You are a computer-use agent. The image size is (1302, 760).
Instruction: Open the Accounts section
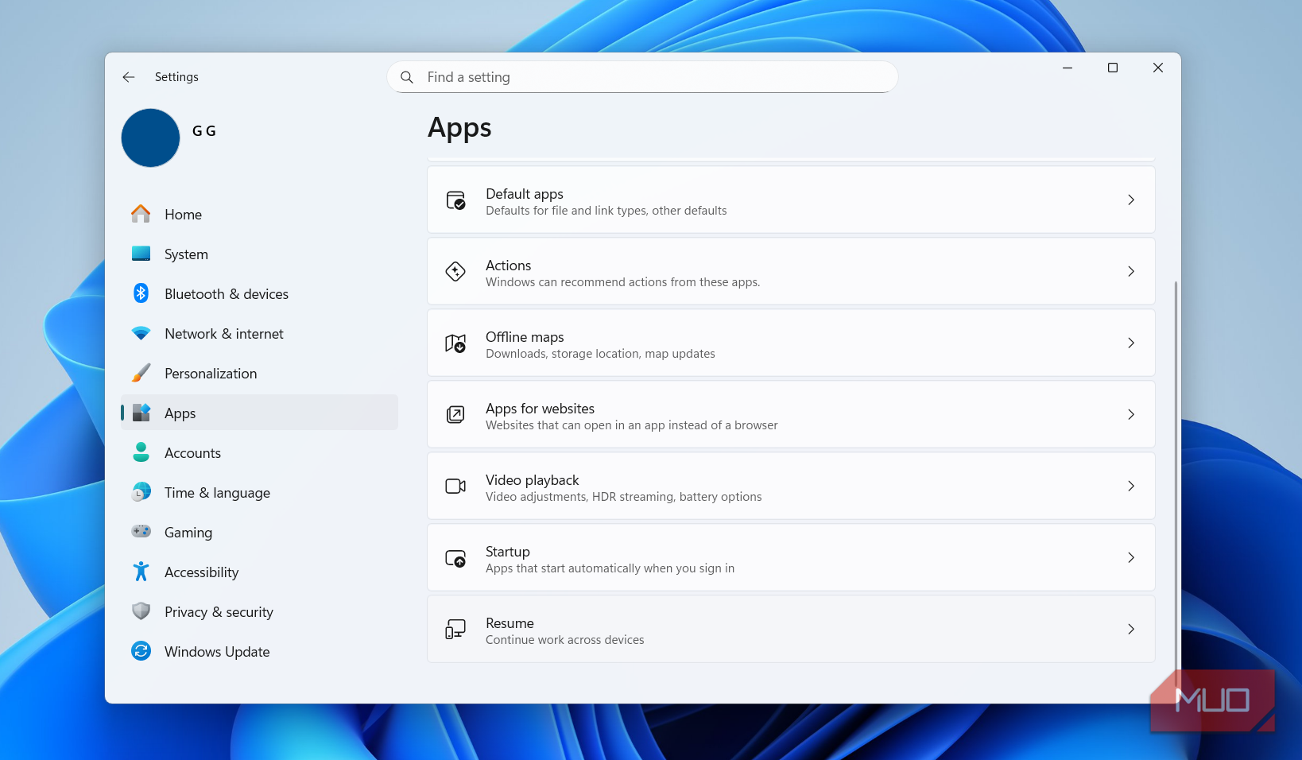pyautogui.click(x=259, y=452)
